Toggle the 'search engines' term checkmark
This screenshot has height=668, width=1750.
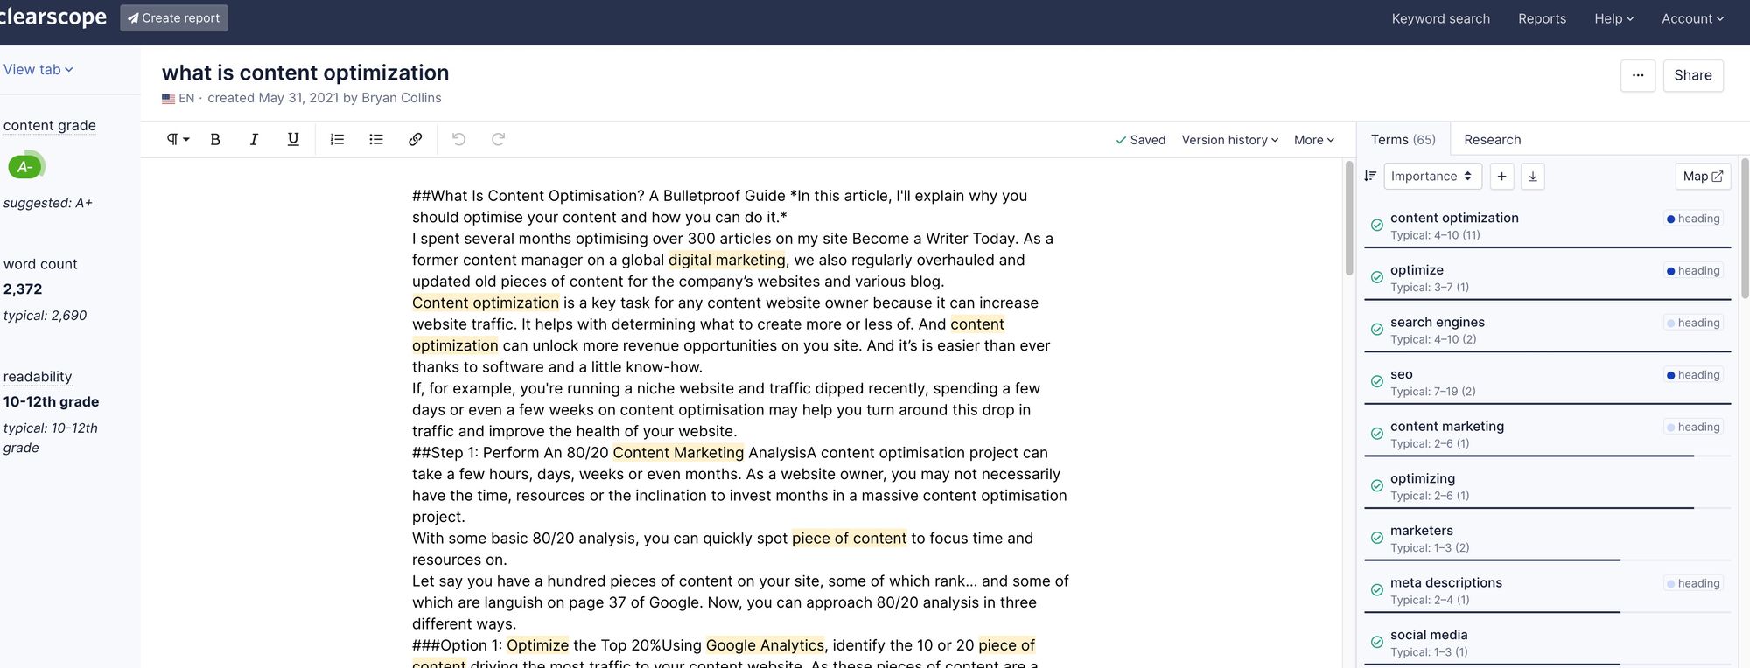tap(1377, 330)
